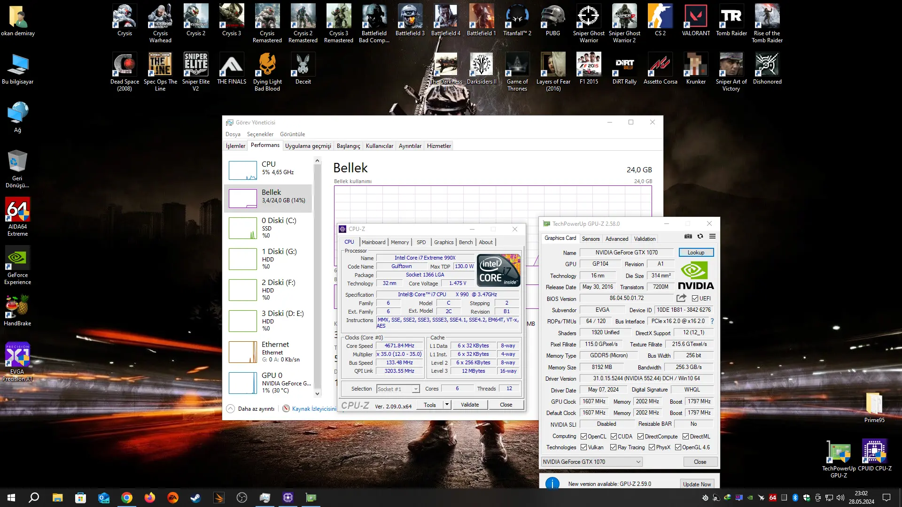Click GPU-Z refresh icon
This screenshot has width=902, height=507.
pos(700,236)
